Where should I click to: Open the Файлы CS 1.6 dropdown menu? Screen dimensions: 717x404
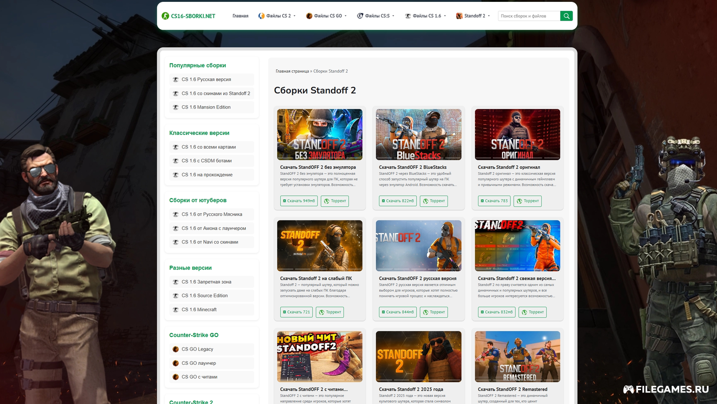tap(425, 16)
